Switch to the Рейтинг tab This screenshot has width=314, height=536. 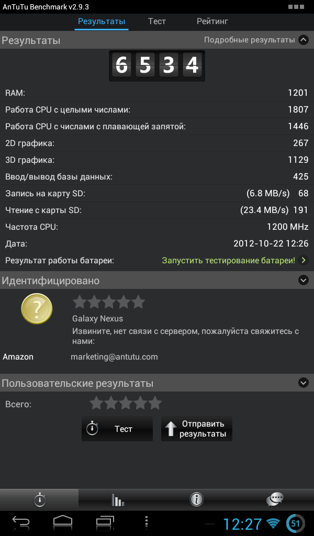tap(212, 21)
